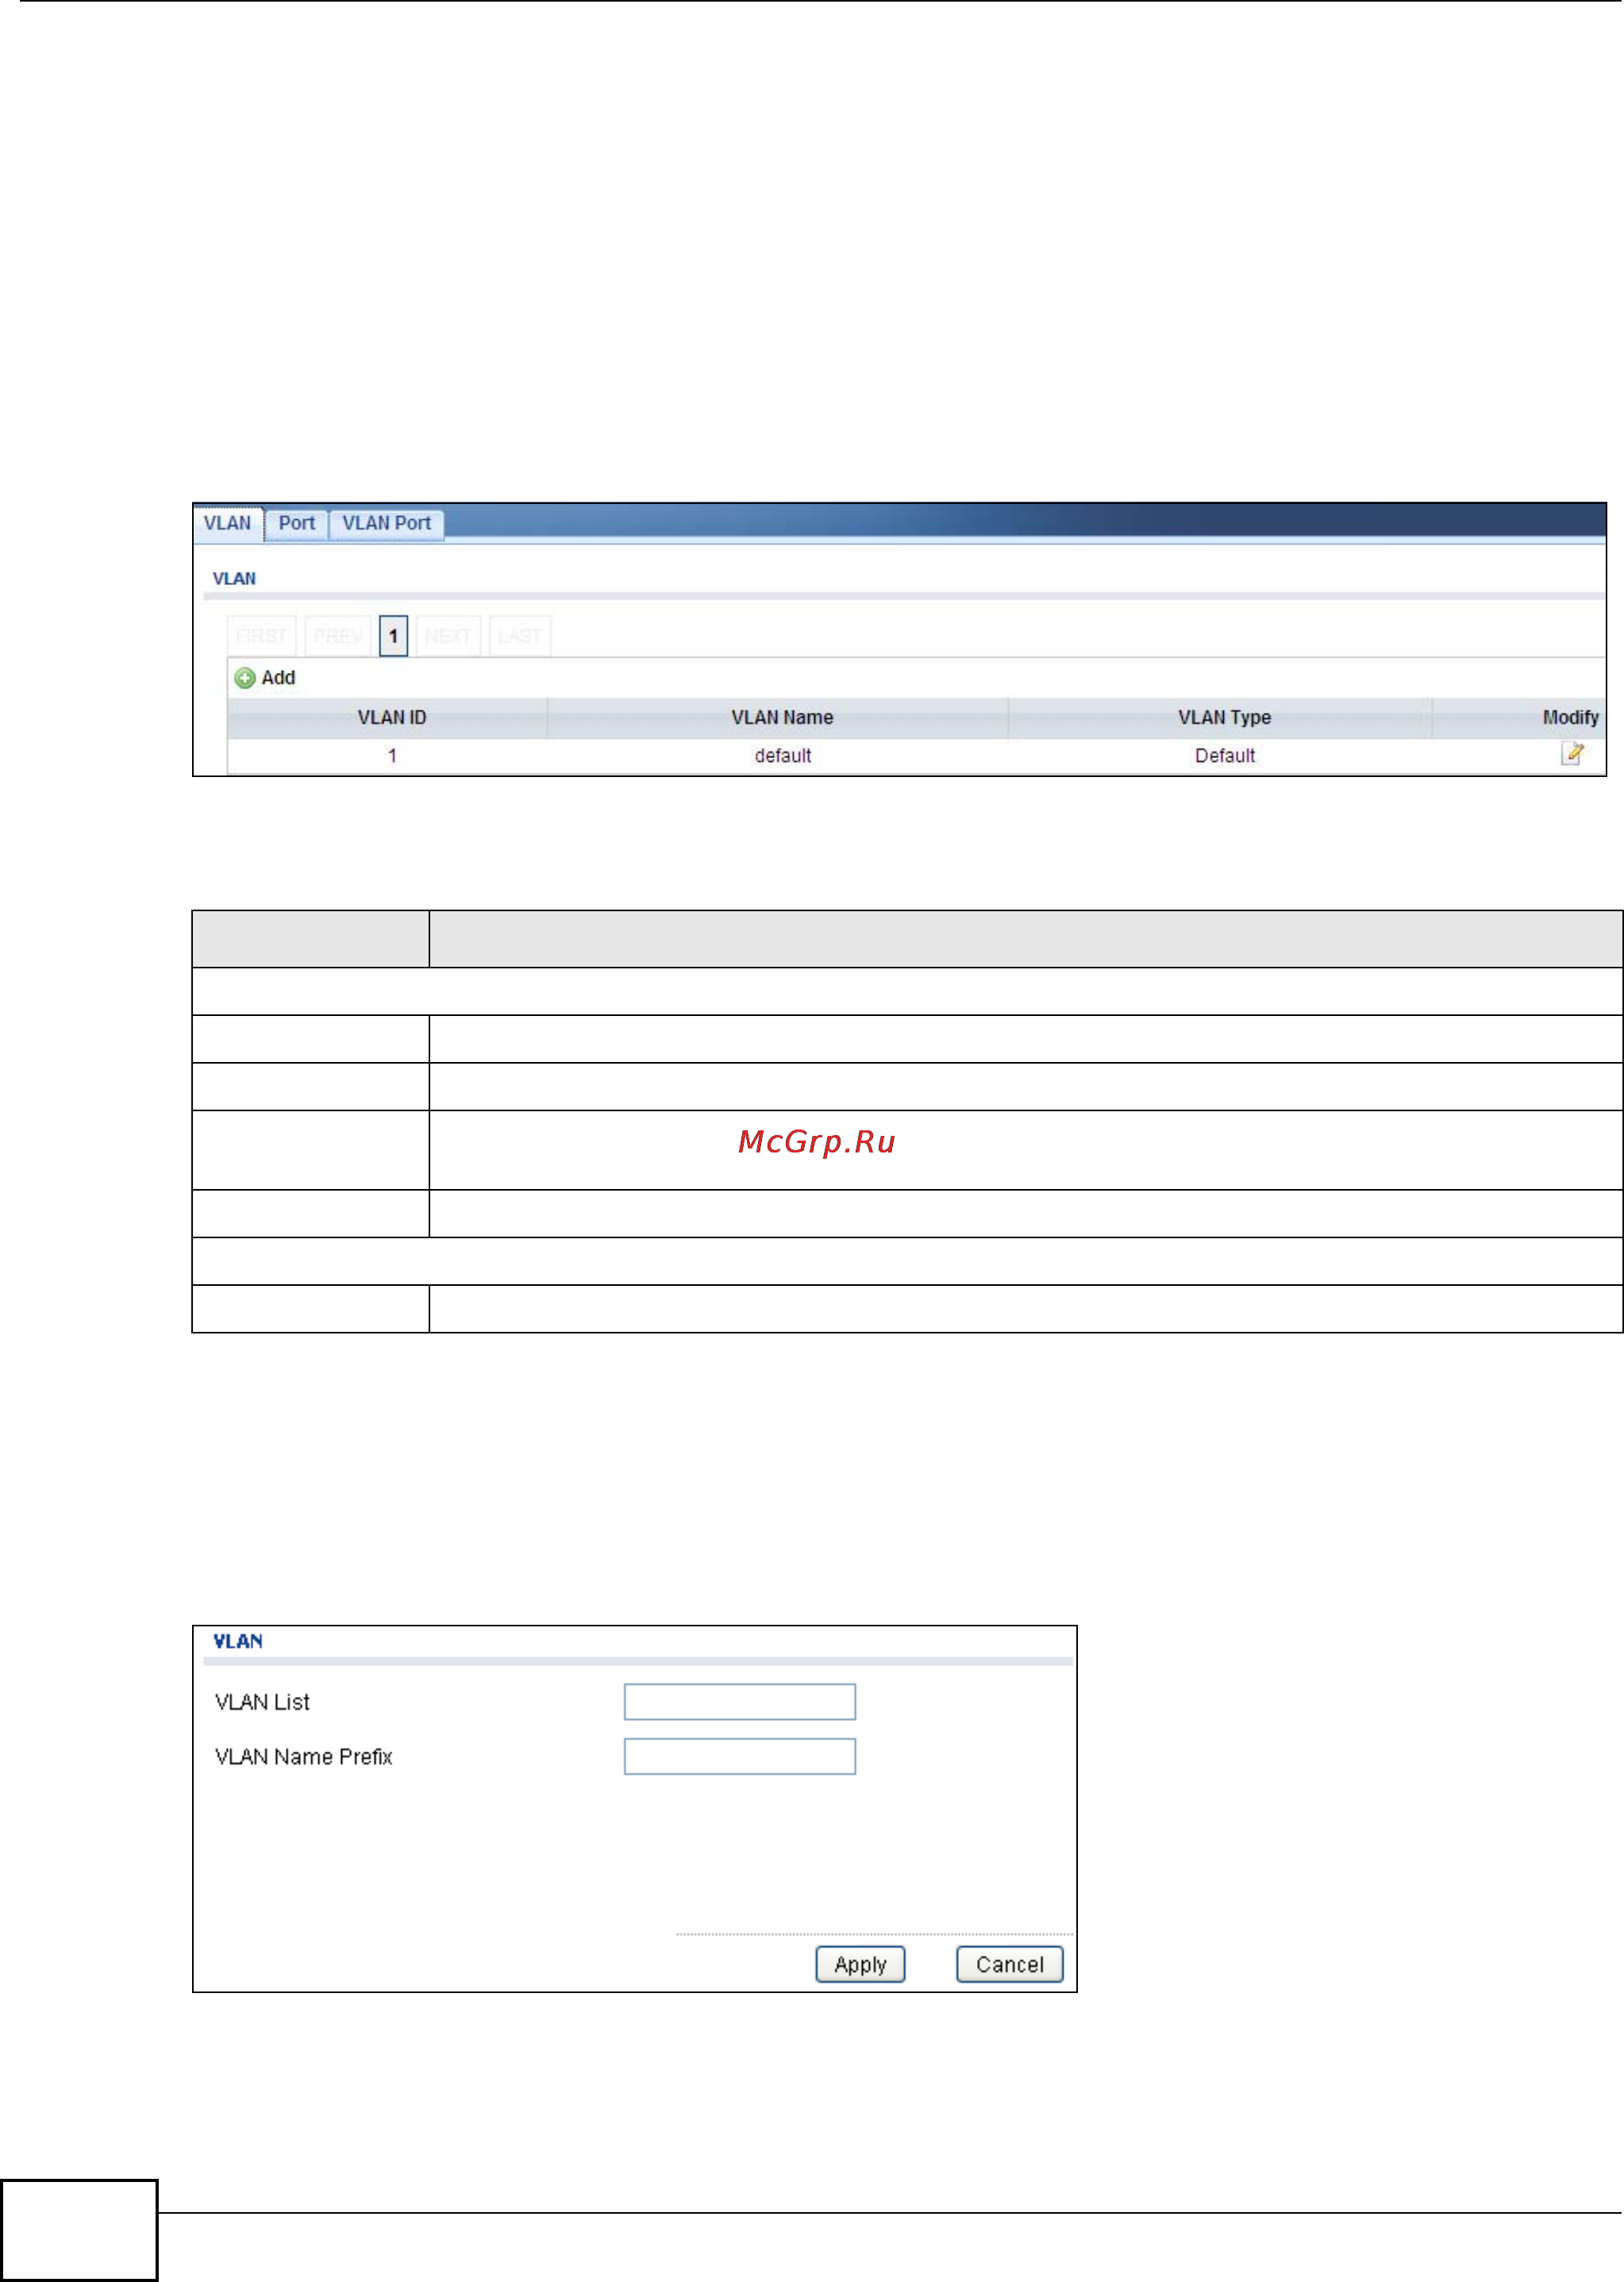The width and height of the screenshot is (1624, 2282).
Task: Click the VLAN Name Prefix label
Action: (x=303, y=1756)
